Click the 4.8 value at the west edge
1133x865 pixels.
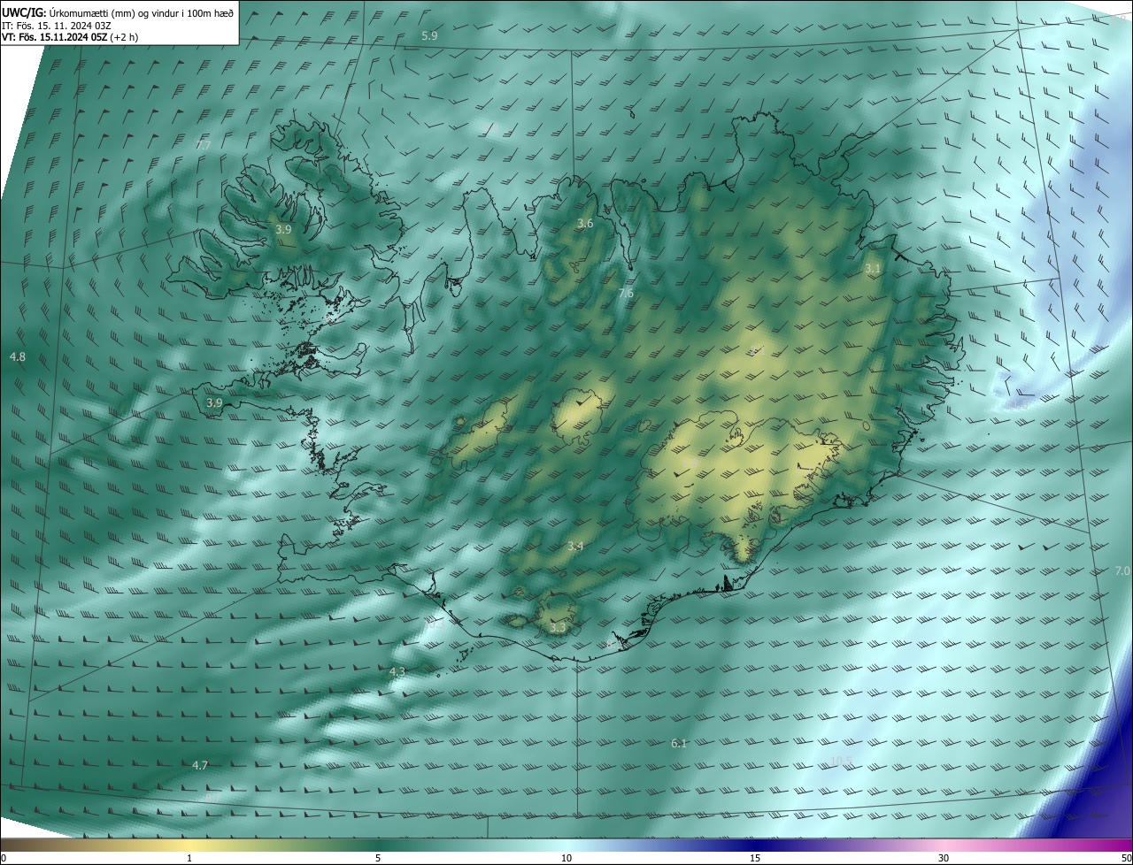(x=18, y=356)
